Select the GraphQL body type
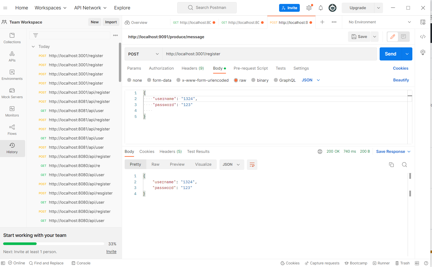The width and height of the screenshot is (432, 267). point(285,80)
